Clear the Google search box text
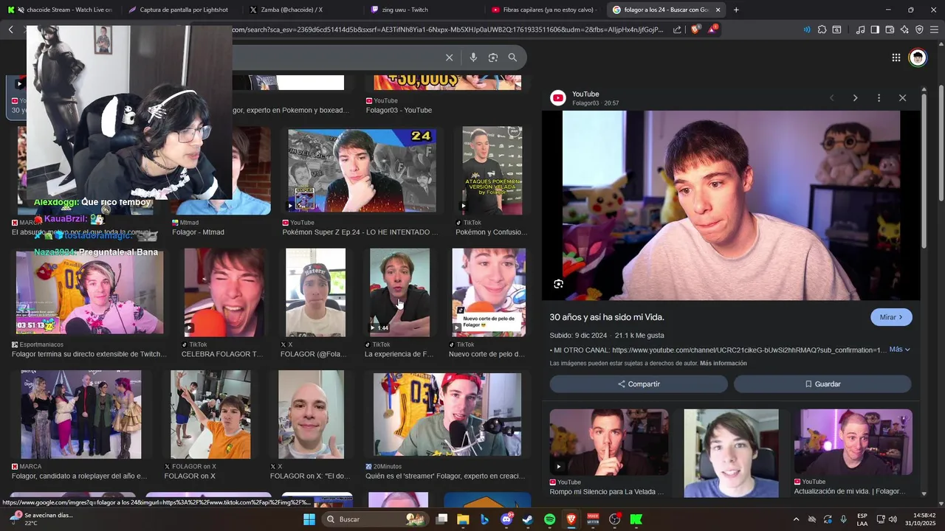 point(449,58)
